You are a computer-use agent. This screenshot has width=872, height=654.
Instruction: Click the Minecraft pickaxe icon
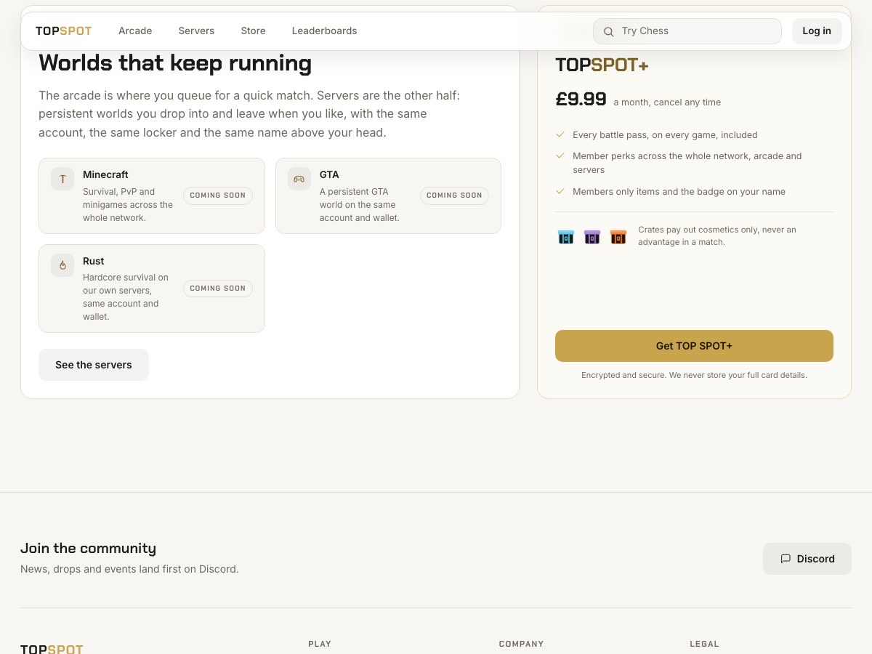point(62,179)
